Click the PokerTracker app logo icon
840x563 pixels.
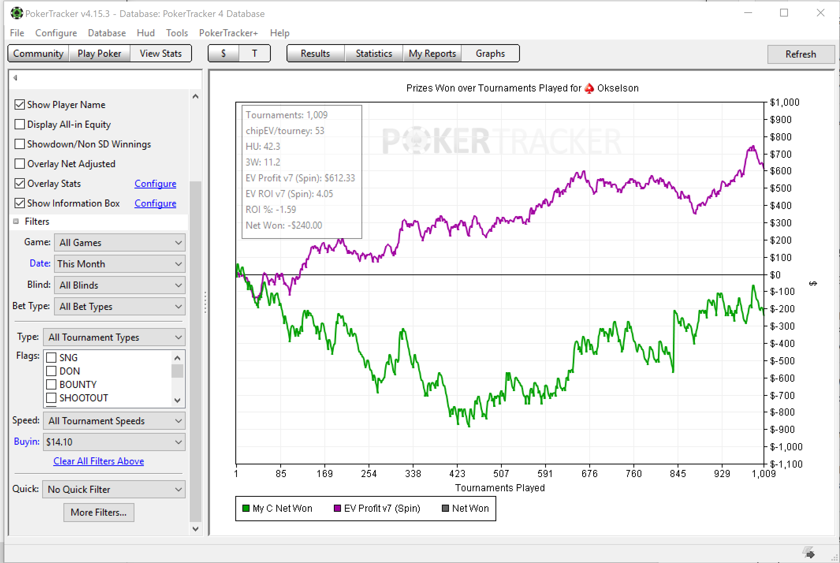[x=17, y=13]
